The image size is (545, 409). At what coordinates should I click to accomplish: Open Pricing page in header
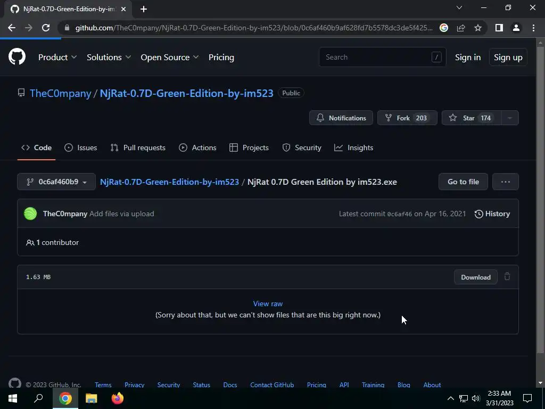(221, 58)
